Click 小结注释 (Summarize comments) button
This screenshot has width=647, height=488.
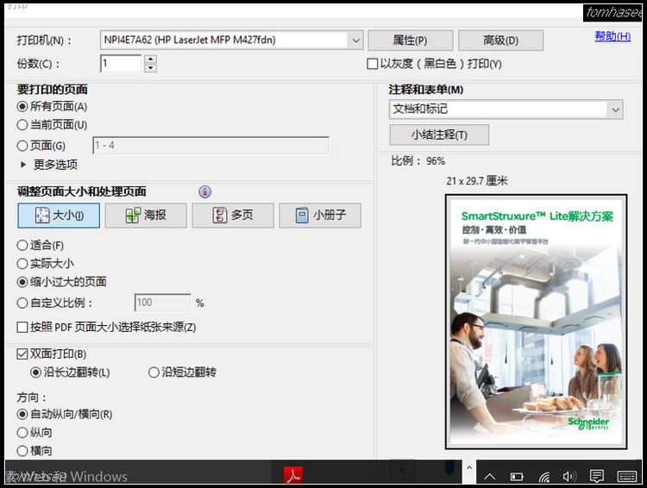pyautogui.click(x=438, y=135)
